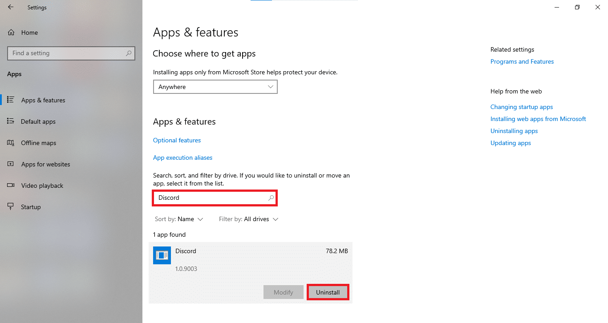Image resolution: width=608 pixels, height=323 pixels.
Task: Select Apps for websites
Action: (45, 164)
